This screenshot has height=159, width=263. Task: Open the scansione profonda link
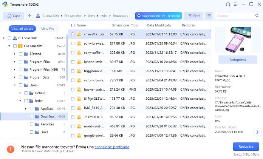click(x=112, y=147)
